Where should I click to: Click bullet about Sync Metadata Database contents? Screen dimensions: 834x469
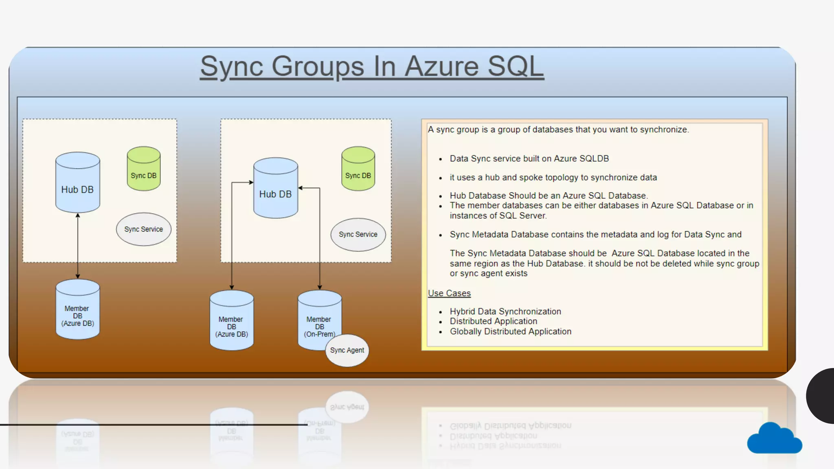[x=595, y=234]
